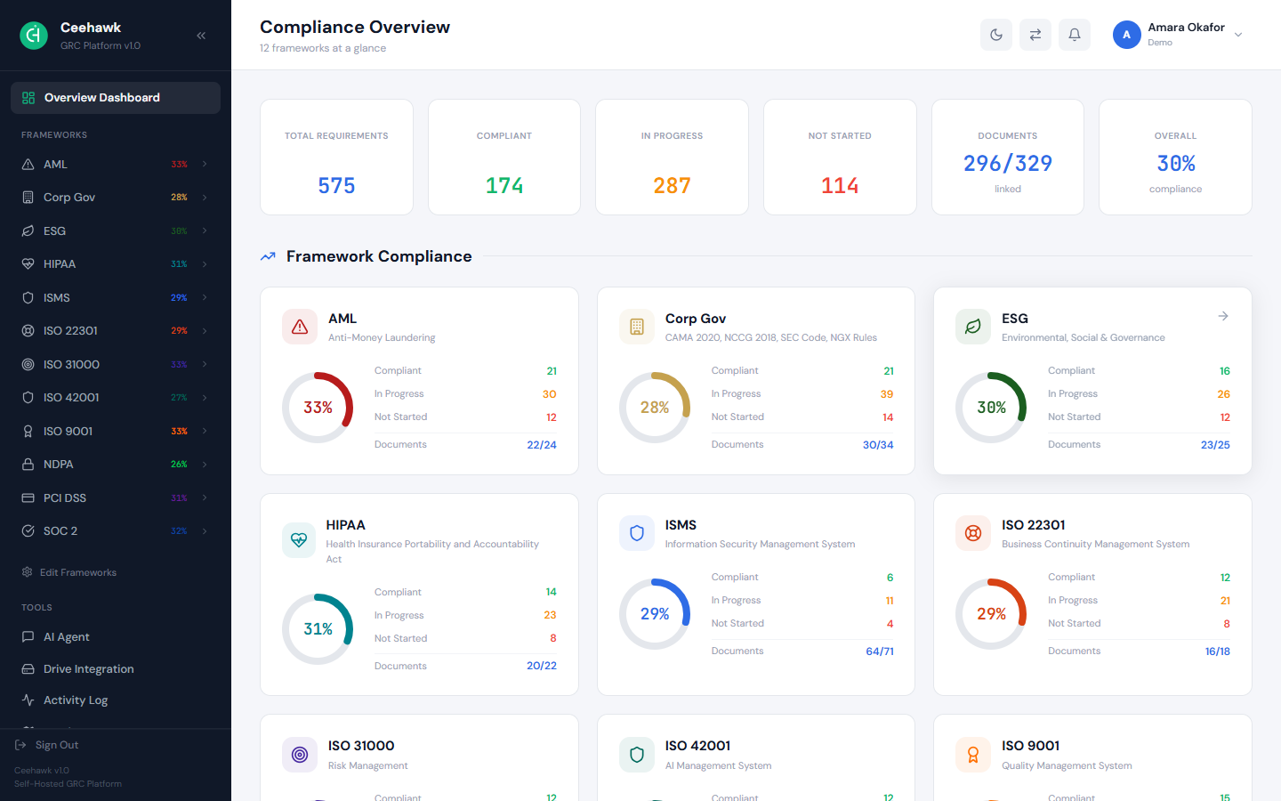Expand Corp Gov sidebar row chevron
Image resolution: width=1281 pixels, height=801 pixels.
tap(205, 198)
